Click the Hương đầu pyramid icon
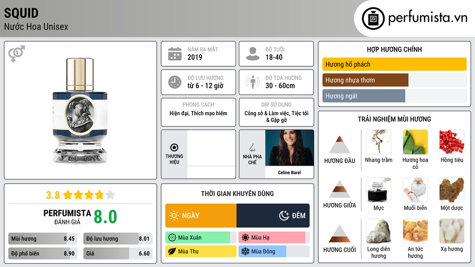Viewport: 475px width, 267px height. [340, 145]
